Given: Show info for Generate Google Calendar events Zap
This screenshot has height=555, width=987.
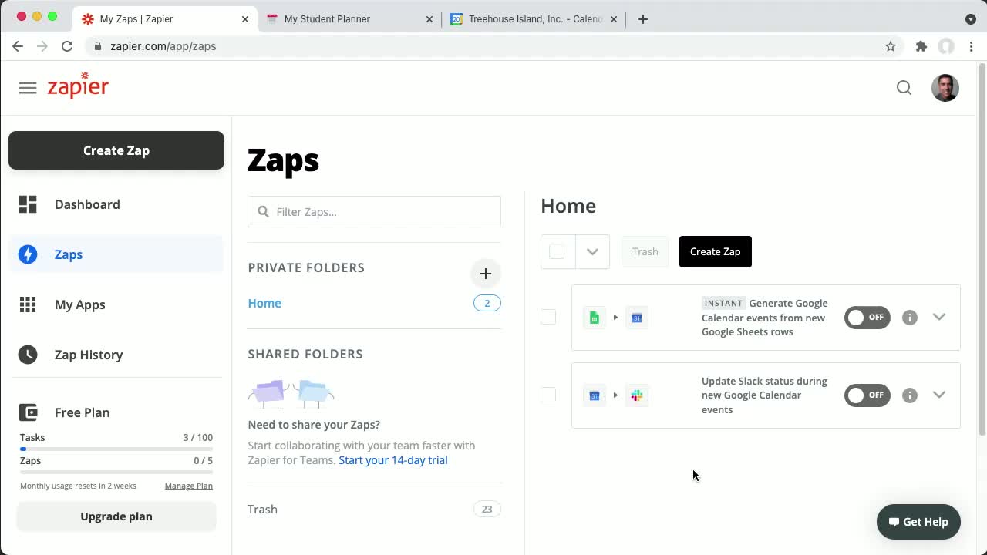Looking at the screenshot, I should pyautogui.click(x=910, y=318).
